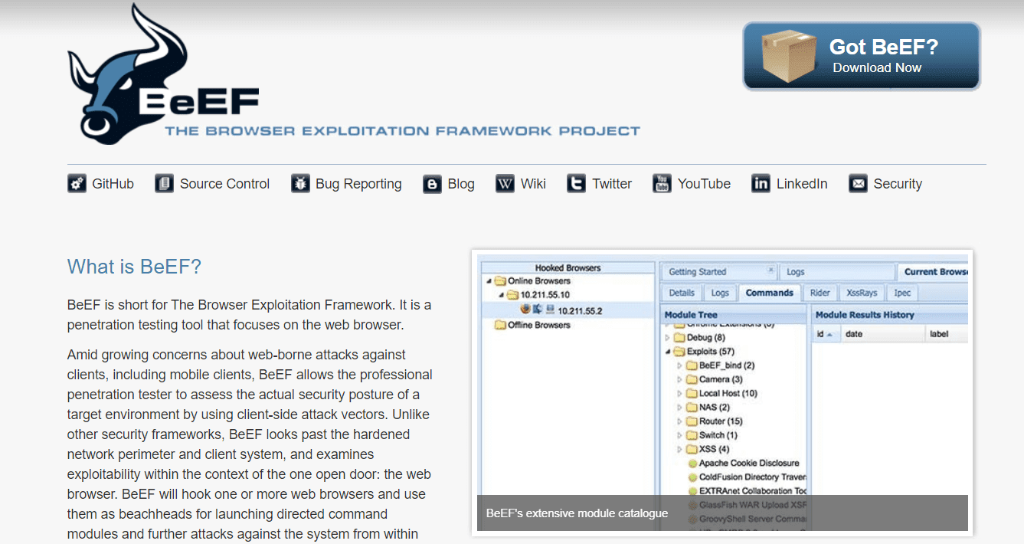The image size is (1024, 544).
Task: Select hooked browser 10.211.55.2
Action: [568, 310]
